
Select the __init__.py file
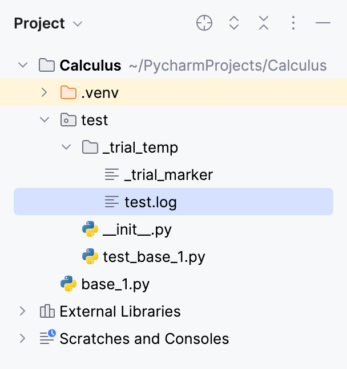pos(137,229)
